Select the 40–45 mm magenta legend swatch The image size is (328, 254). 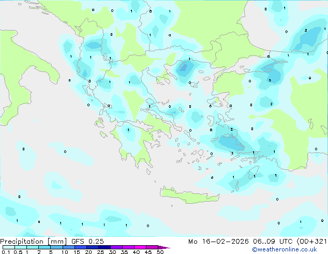coord(140,247)
